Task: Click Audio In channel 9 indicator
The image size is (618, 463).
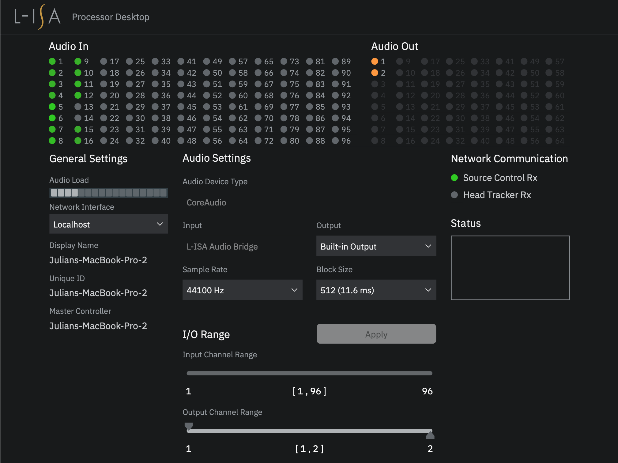Action: pos(78,62)
